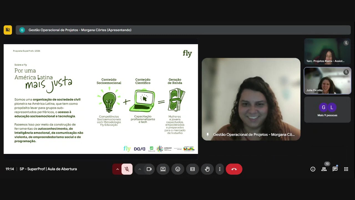Open the activities grid icon
Image resolution: width=355 pixels, height=200 pixels.
pyautogui.click(x=346, y=169)
